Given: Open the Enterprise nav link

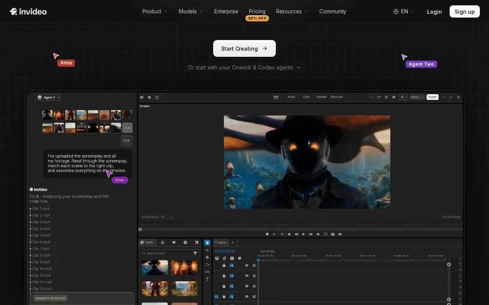Looking at the screenshot, I should pyautogui.click(x=226, y=11).
